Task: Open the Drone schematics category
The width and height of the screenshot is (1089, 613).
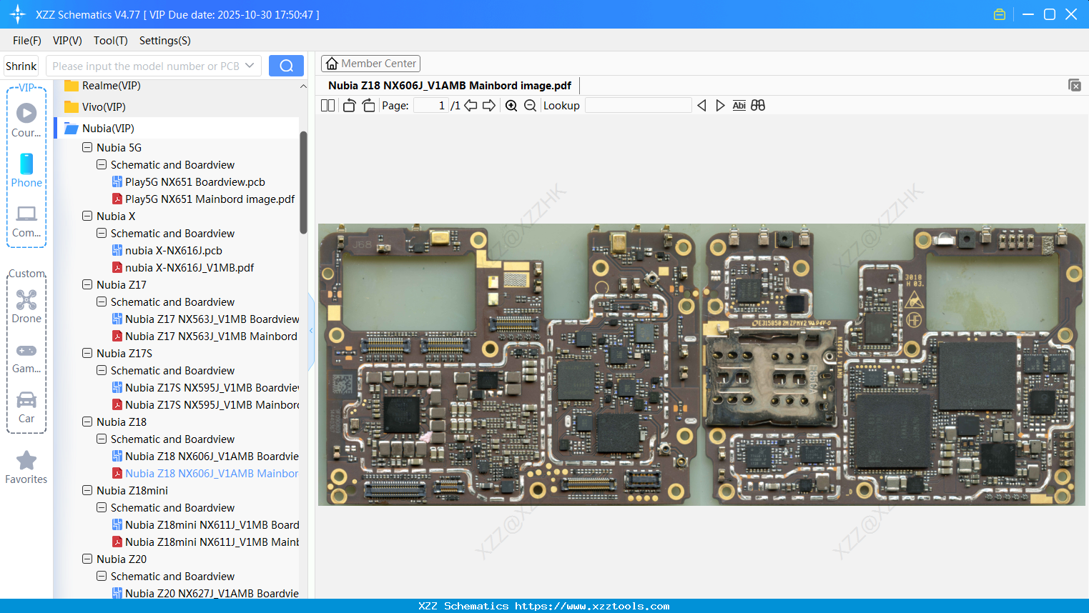Action: 26,307
